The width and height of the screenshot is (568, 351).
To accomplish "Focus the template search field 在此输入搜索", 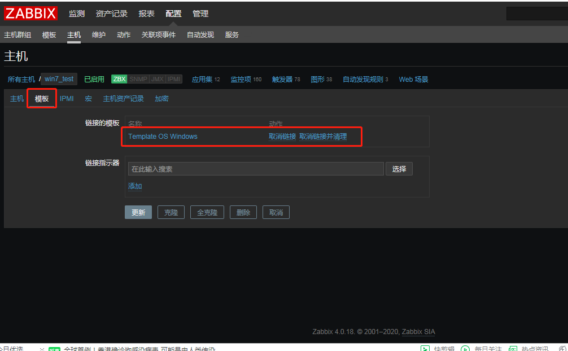I will click(x=256, y=169).
